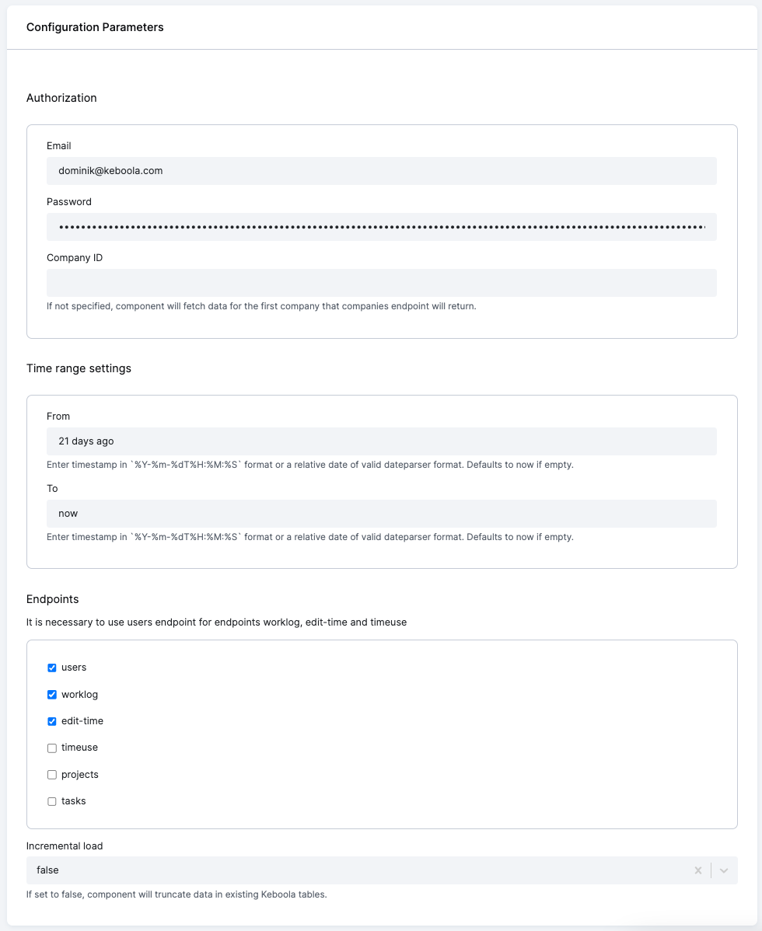This screenshot has height=931, width=762.
Task: Click the 'Password' label
Action: 69,202
